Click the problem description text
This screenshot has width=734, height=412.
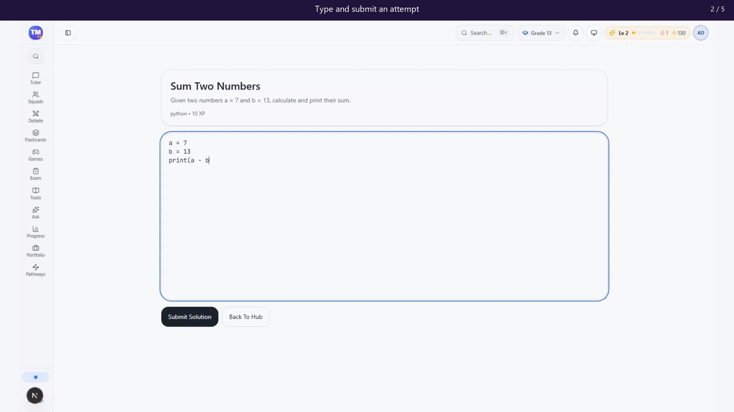point(260,100)
